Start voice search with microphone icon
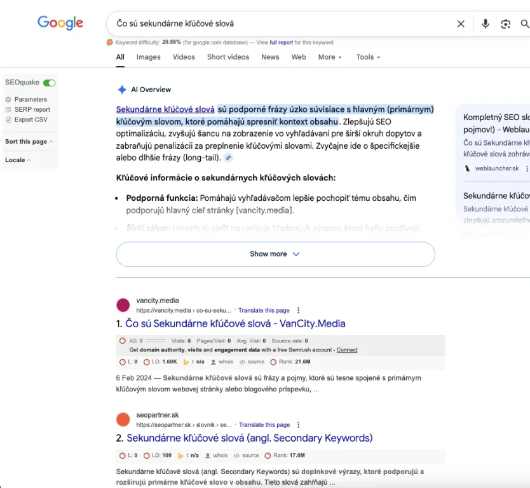This screenshot has height=488, width=530. (486, 24)
